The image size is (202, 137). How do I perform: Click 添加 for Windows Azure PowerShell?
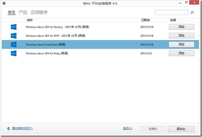pos(182,45)
